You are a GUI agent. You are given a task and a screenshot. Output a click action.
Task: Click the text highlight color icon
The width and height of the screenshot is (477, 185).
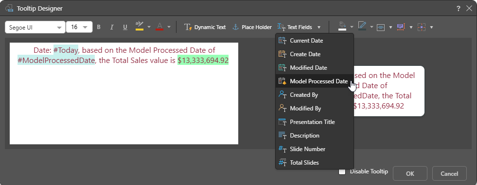(140, 27)
